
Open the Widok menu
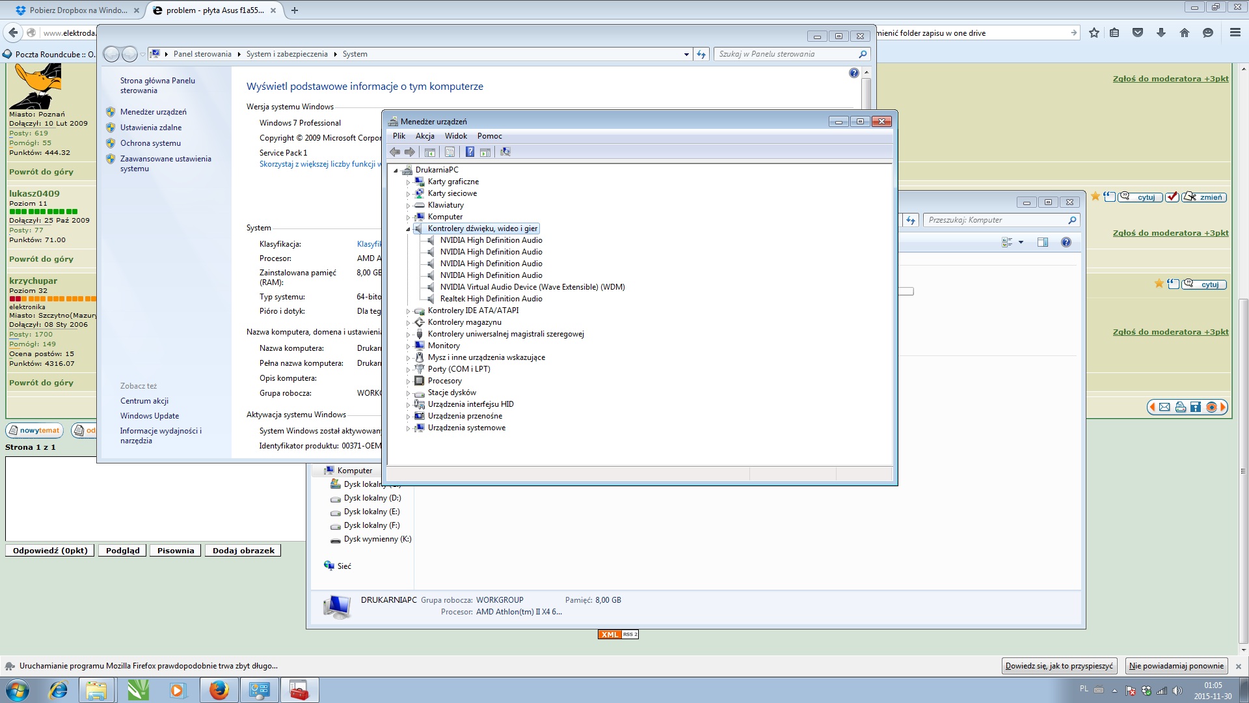click(456, 136)
